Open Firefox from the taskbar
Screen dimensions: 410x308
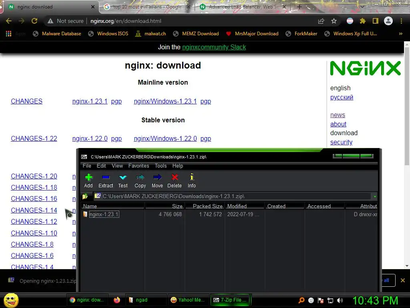click(117, 300)
